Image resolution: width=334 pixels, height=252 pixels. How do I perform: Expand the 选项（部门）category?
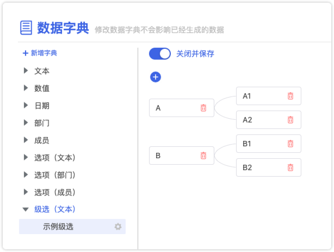(x=26, y=175)
